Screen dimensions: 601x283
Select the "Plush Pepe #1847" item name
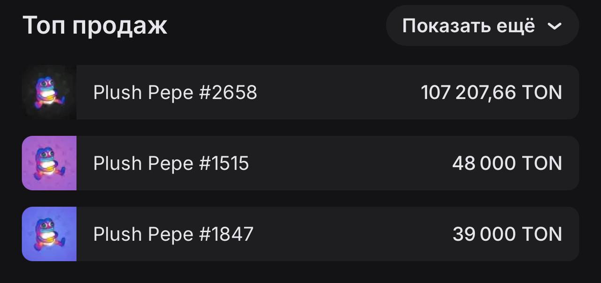173,234
